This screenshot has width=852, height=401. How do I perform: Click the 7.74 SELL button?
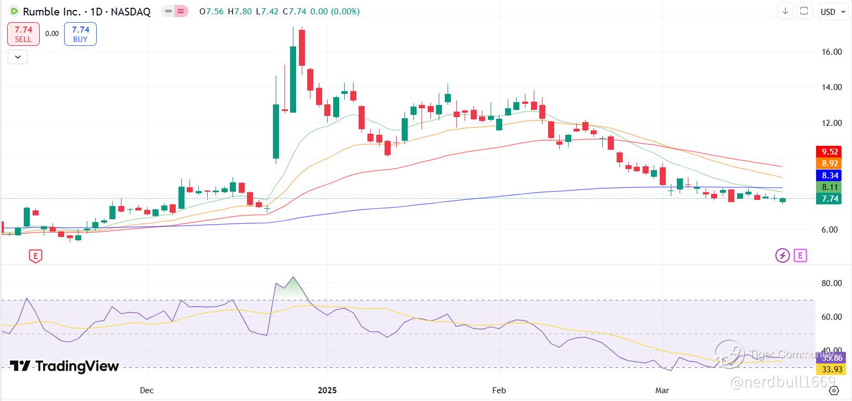(23, 34)
